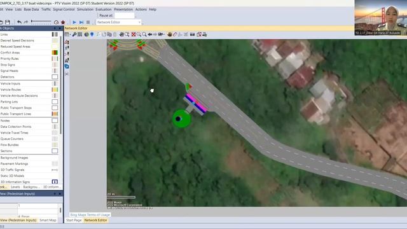Switch to Levels panel tab

pos(15,187)
